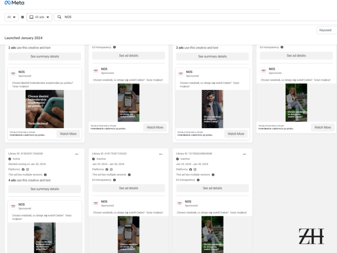
Task: Open the man-with-headphones ad image
Action: [x=212, y=109]
